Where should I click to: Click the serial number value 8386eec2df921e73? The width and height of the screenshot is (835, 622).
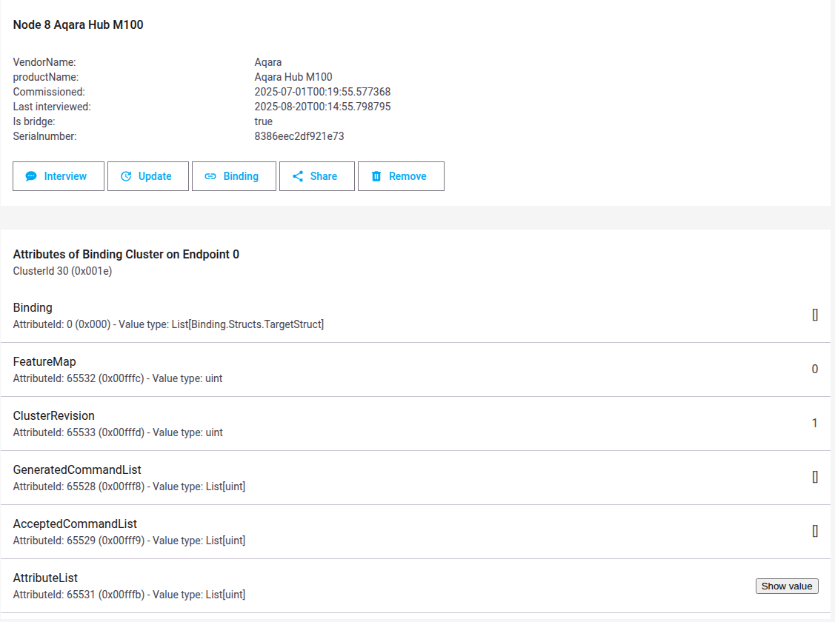[x=299, y=136]
